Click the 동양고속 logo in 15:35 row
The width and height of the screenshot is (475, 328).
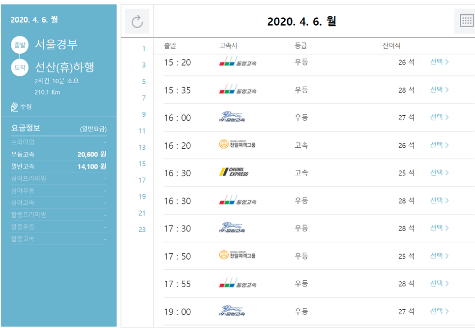tap(238, 89)
